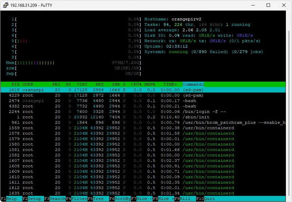The width and height of the screenshot is (292, 202).
Task: Sort by the Command column header
Action: click(193, 84)
